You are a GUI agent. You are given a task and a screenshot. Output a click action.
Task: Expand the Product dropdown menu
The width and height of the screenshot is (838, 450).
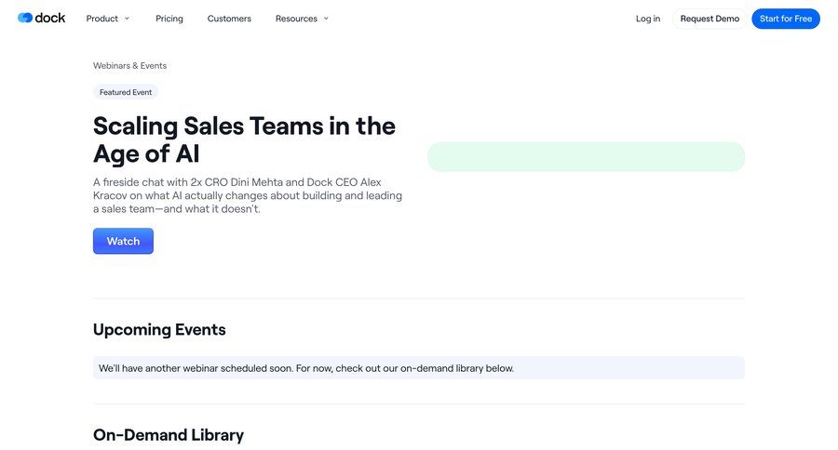107,19
